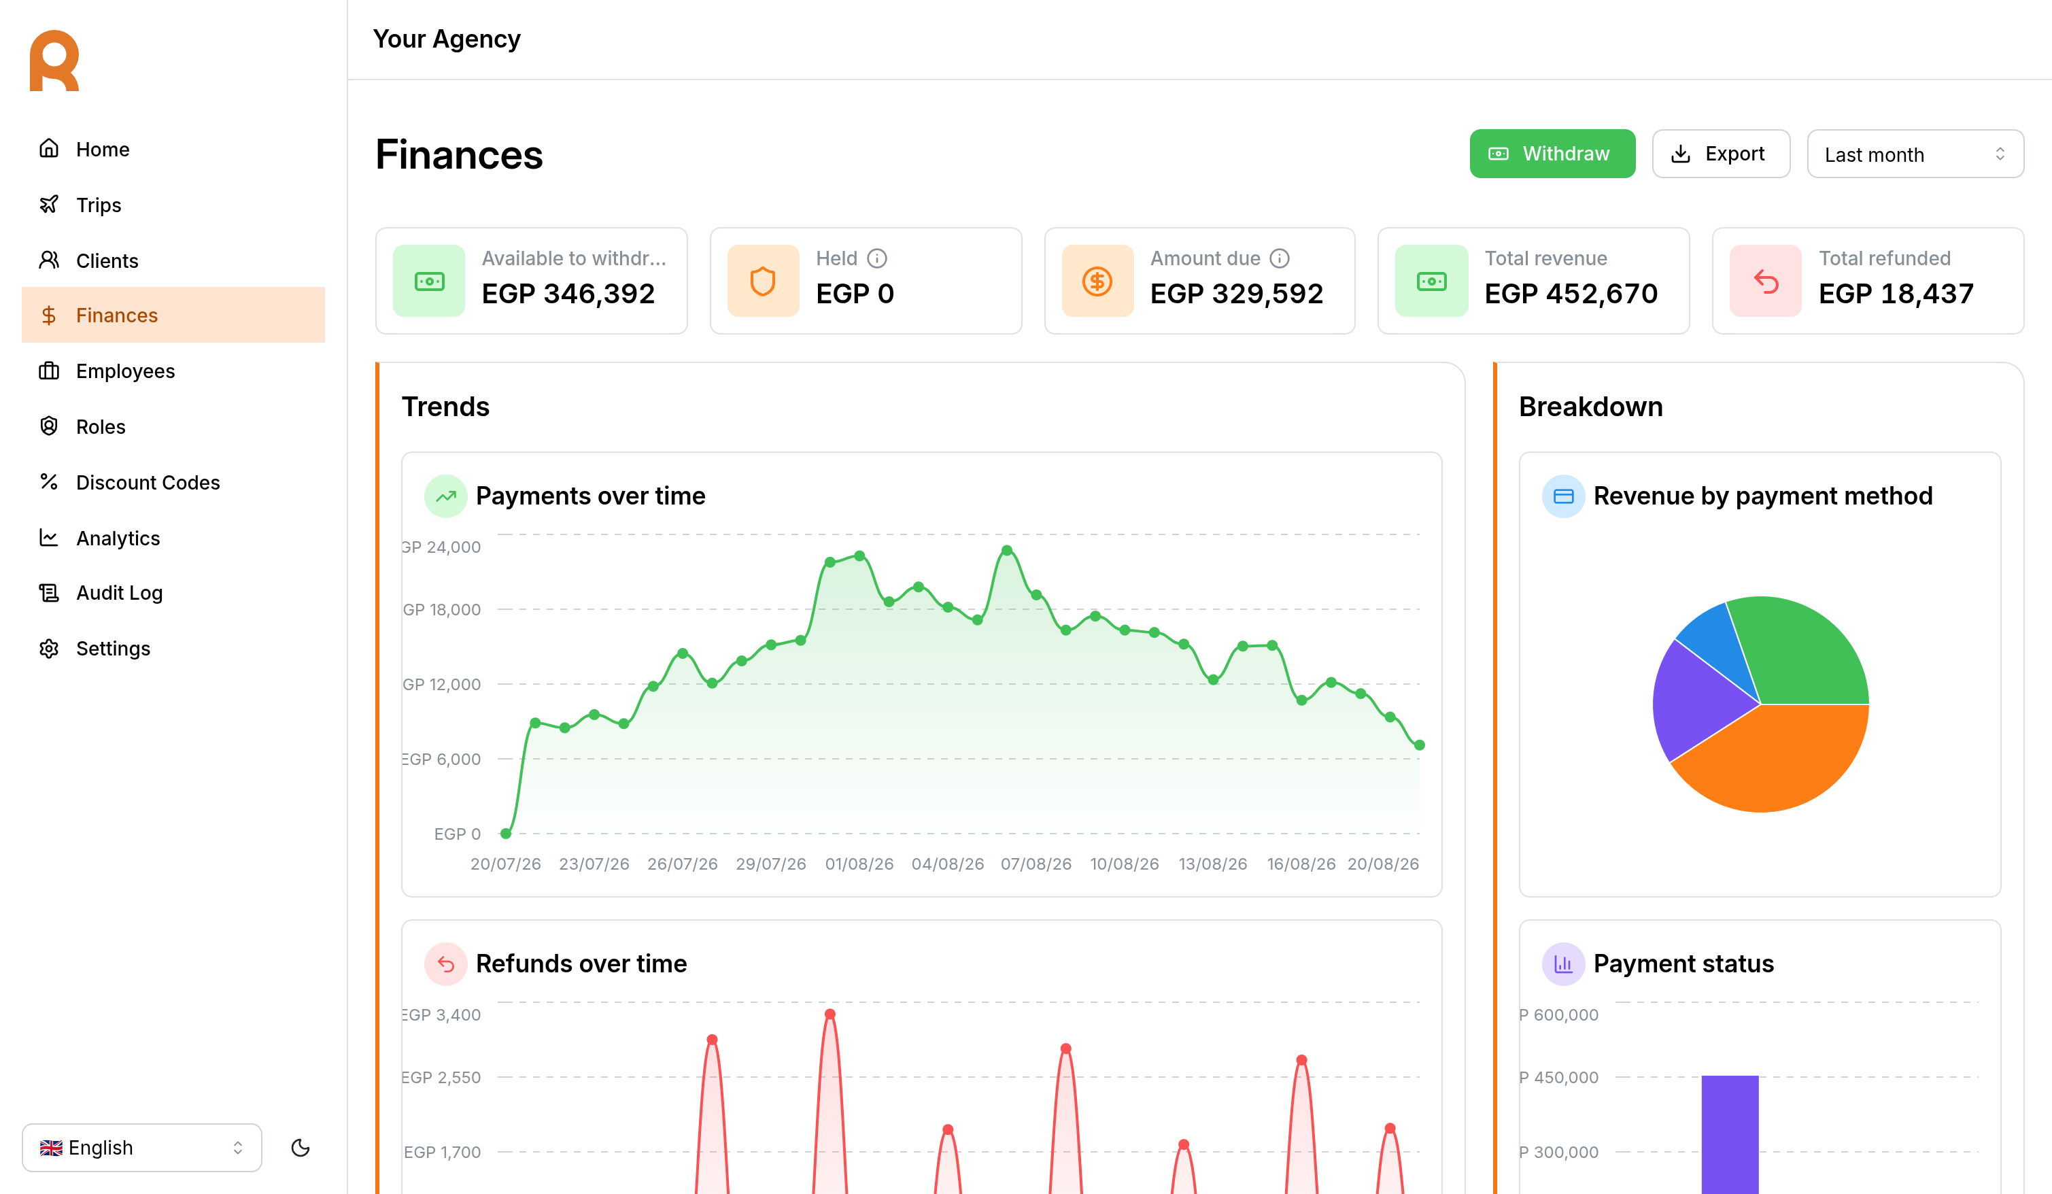Click the 01/08/26 date axis label
Screen dimensions: 2052x1194
[859, 864]
